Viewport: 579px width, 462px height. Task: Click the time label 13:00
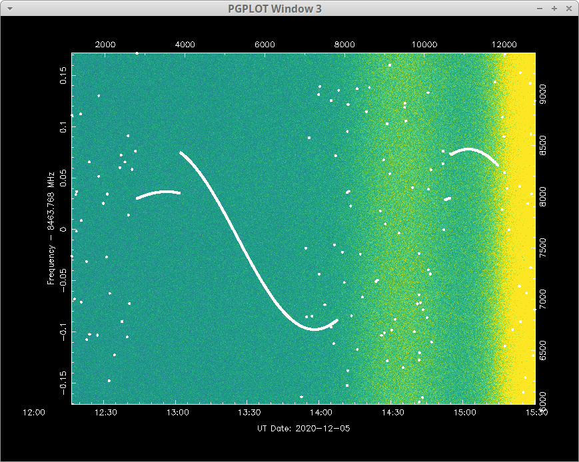tap(178, 413)
